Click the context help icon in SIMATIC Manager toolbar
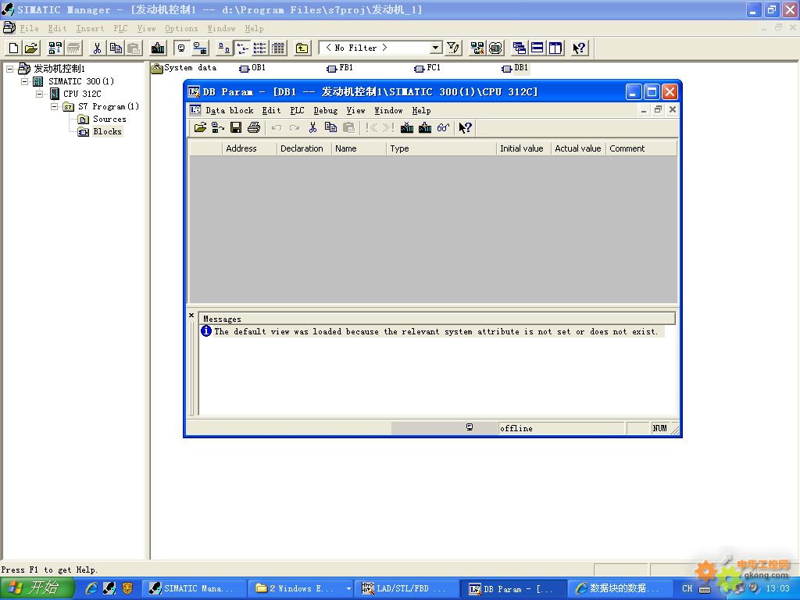This screenshot has width=800, height=600. 579,48
